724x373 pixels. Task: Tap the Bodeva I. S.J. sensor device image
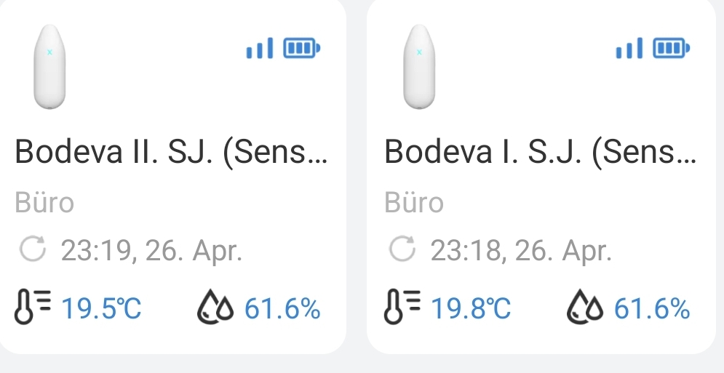418,68
